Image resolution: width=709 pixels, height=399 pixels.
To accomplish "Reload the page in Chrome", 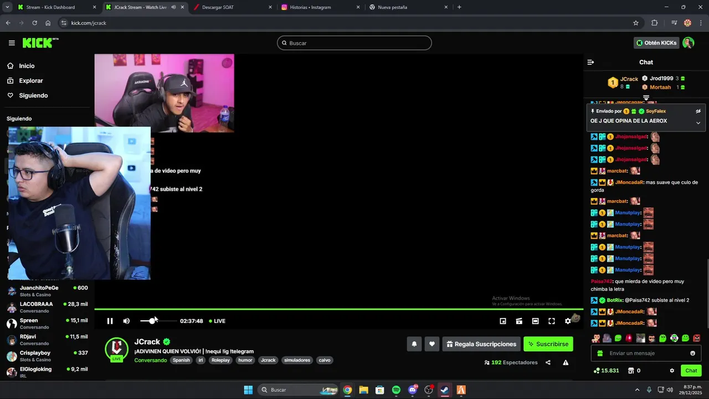I will click(34, 23).
